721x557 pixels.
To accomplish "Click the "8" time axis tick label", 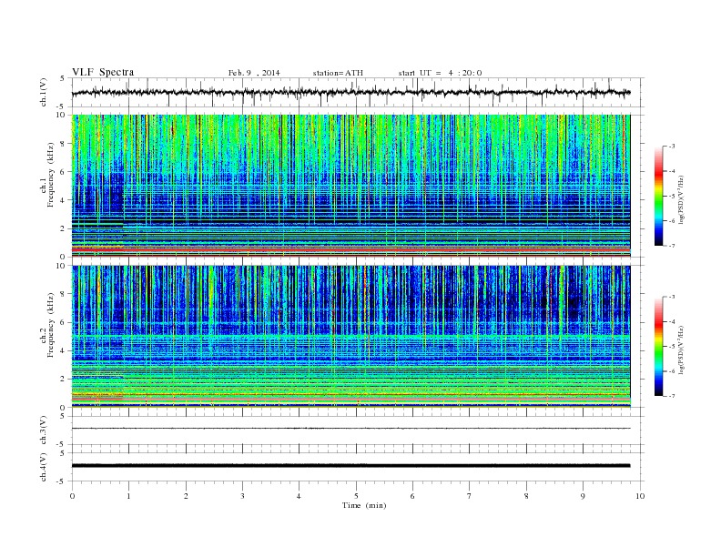I will click(526, 496).
